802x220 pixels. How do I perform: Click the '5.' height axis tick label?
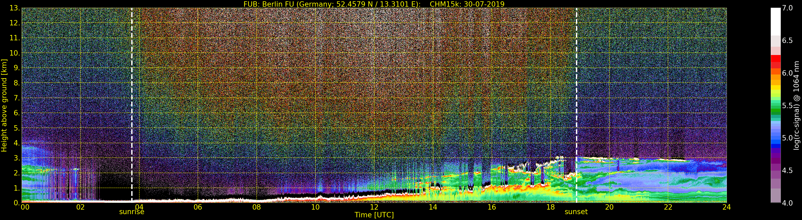[17, 128]
